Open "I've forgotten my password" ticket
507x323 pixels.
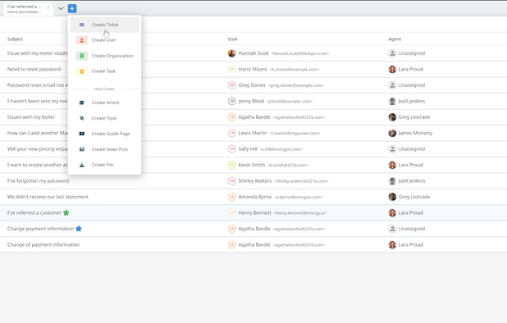[x=39, y=181]
